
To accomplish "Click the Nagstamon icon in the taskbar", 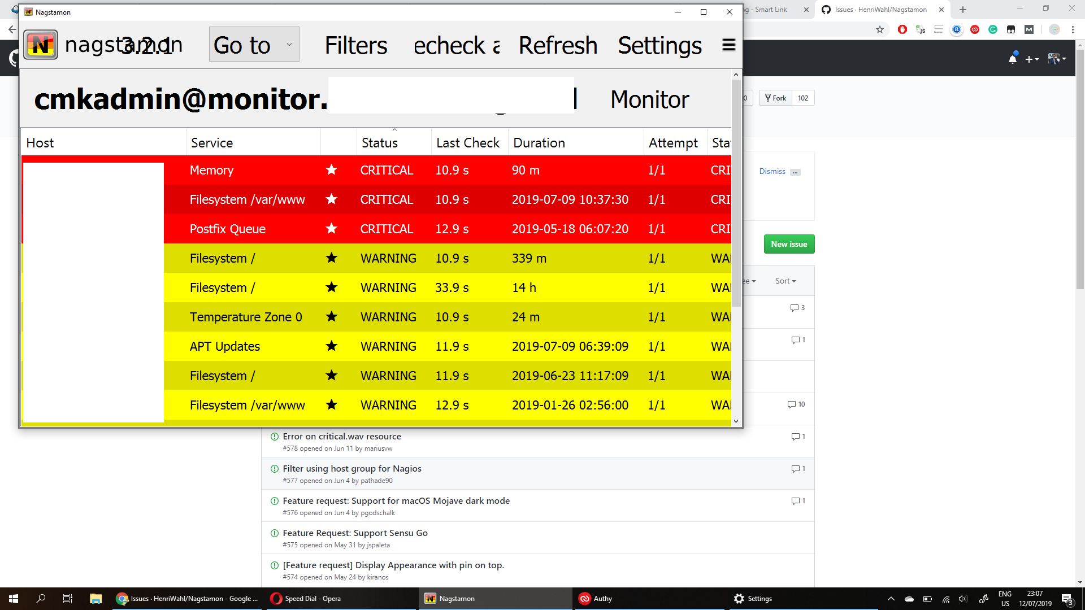I will [429, 598].
